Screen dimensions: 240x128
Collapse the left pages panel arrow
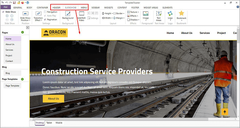pos(28,28)
